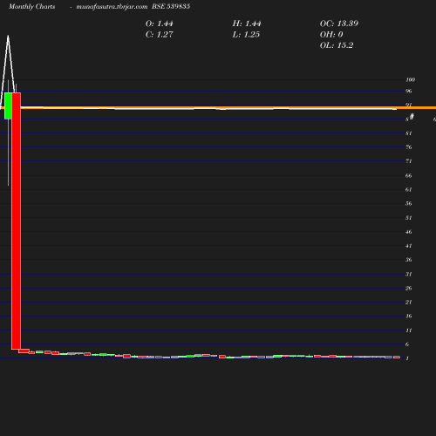Click the price axis label 96
Image resolution: width=436 pixels, height=436 pixels.
[409, 91]
